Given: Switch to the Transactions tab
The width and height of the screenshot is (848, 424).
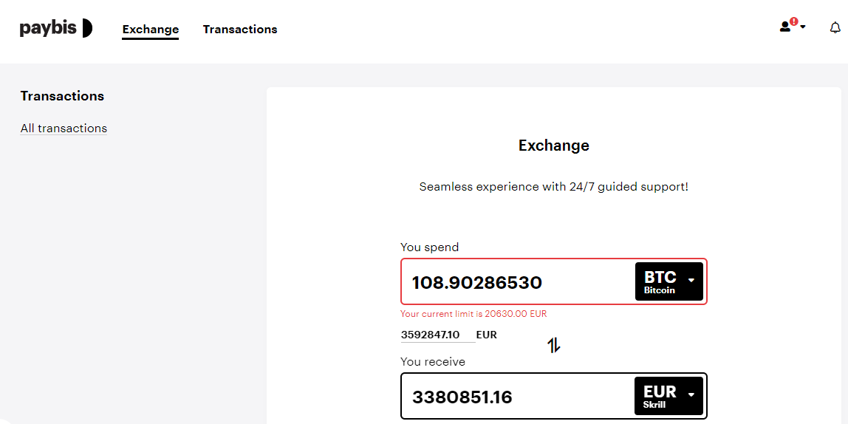Looking at the screenshot, I should (240, 30).
